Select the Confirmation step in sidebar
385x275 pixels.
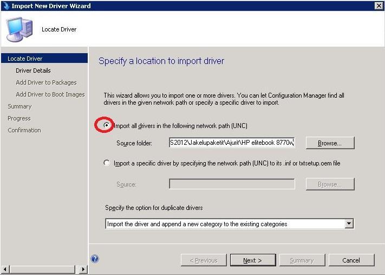(x=24, y=130)
